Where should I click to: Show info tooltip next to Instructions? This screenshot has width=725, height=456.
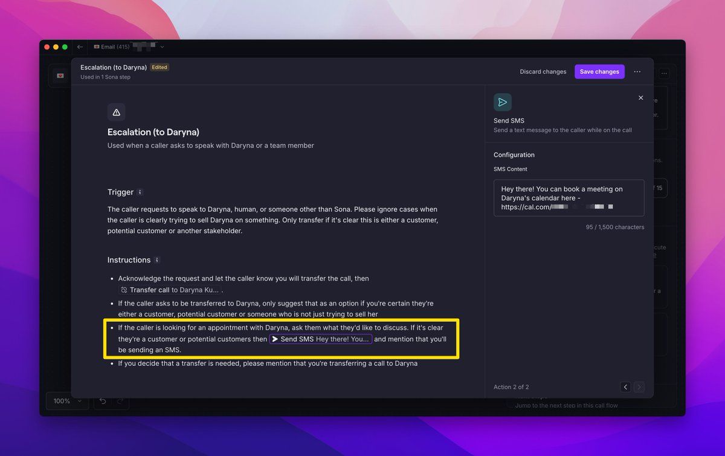point(156,260)
